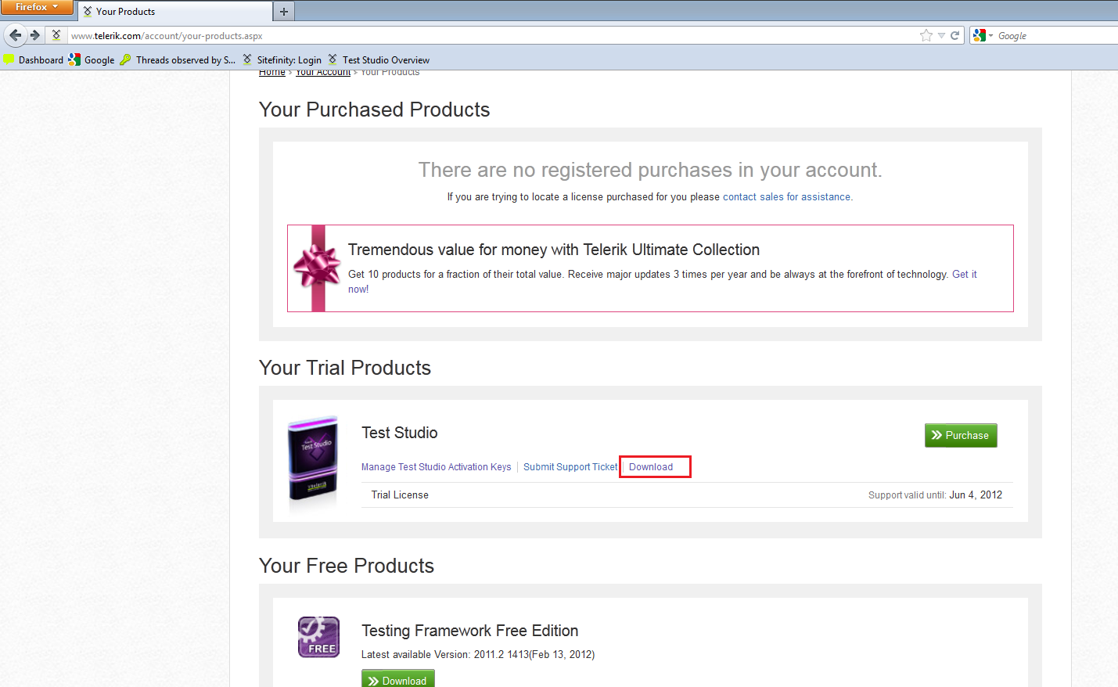Viewport: 1118px width, 687px height.
Task: Select the Your Products tab
Action: [174, 12]
